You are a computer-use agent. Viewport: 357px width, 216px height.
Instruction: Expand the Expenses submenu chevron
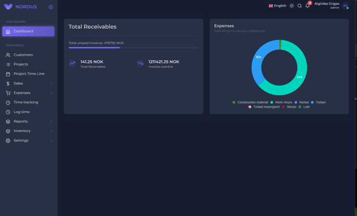pos(51,93)
